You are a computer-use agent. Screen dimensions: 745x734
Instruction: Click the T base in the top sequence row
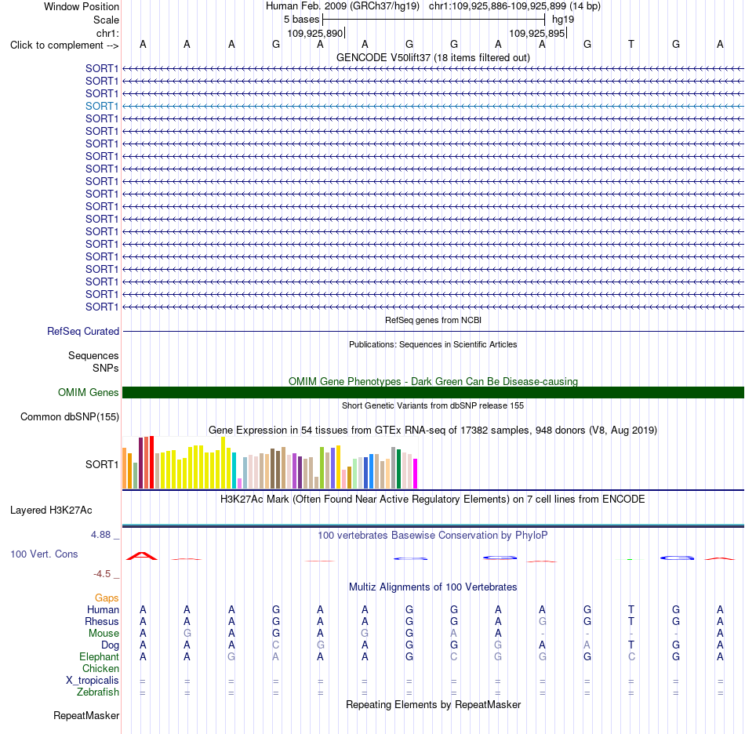[631, 44]
